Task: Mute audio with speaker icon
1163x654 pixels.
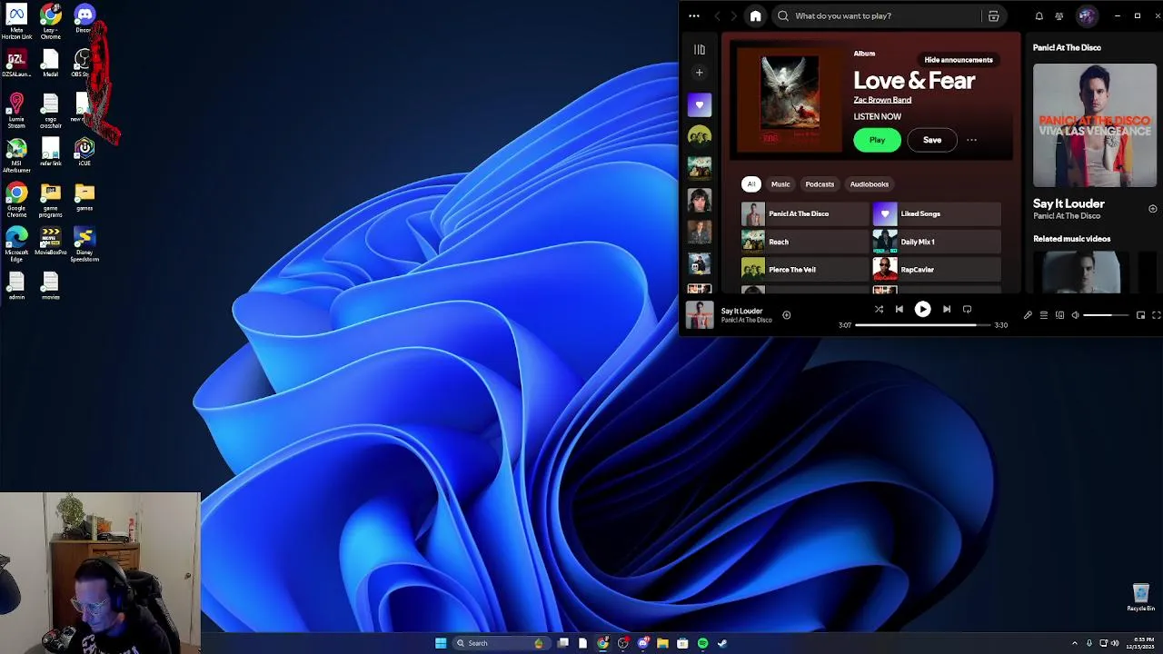Action: [x=1075, y=315]
